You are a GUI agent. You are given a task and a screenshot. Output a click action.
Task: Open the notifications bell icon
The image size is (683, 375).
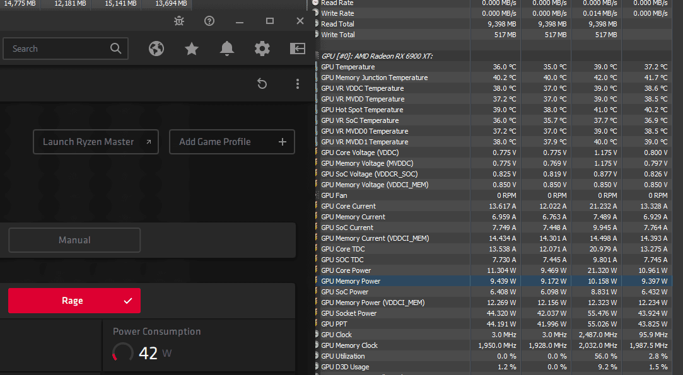[227, 49]
